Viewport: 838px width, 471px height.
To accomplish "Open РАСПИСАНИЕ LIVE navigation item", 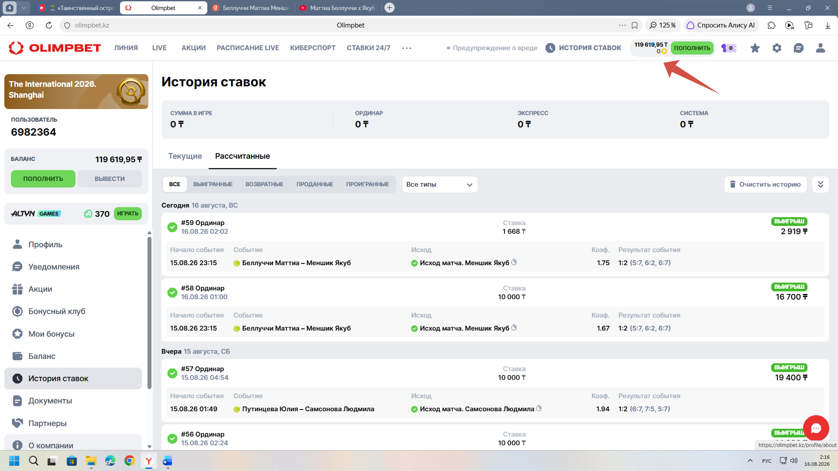I will [x=248, y=48].
